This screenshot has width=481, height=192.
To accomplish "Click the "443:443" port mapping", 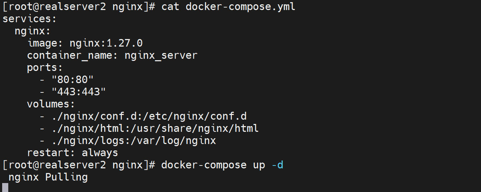I will pos(79,92).
